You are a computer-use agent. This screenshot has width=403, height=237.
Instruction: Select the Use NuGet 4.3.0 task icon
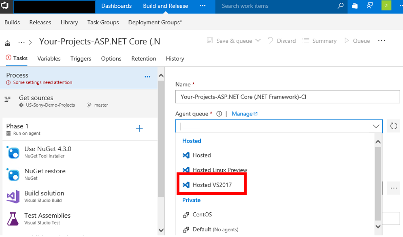point(13,153)
